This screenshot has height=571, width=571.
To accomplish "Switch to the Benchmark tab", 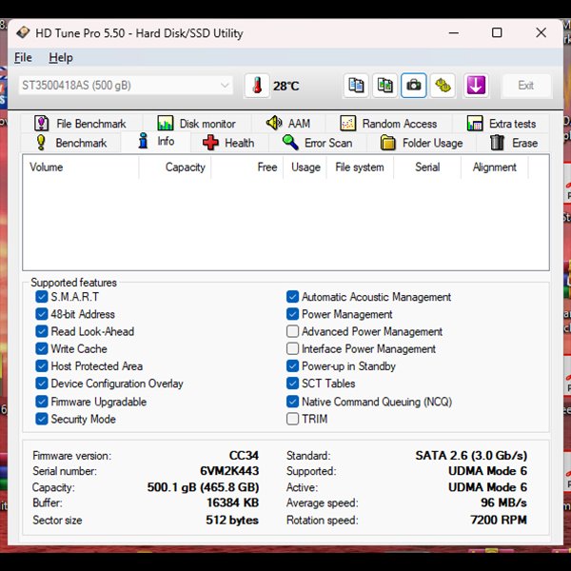I will click(x=71, y=143).
